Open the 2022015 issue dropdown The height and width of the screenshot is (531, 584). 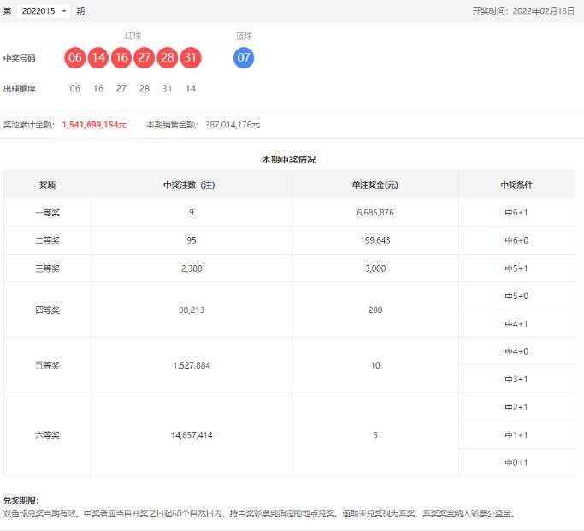(44, 11)
